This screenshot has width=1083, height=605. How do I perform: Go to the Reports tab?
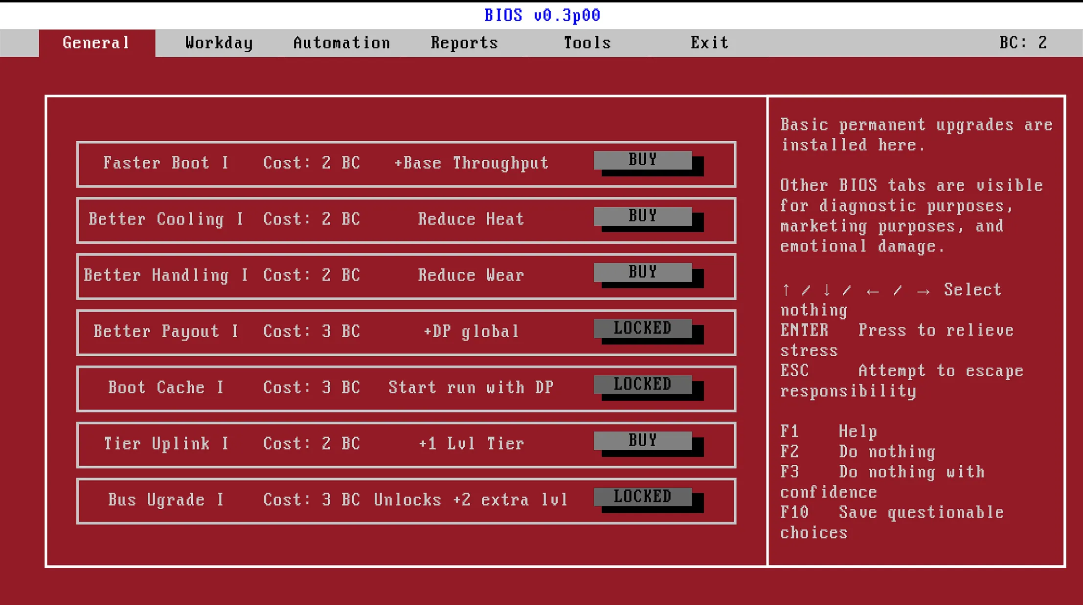465,43
